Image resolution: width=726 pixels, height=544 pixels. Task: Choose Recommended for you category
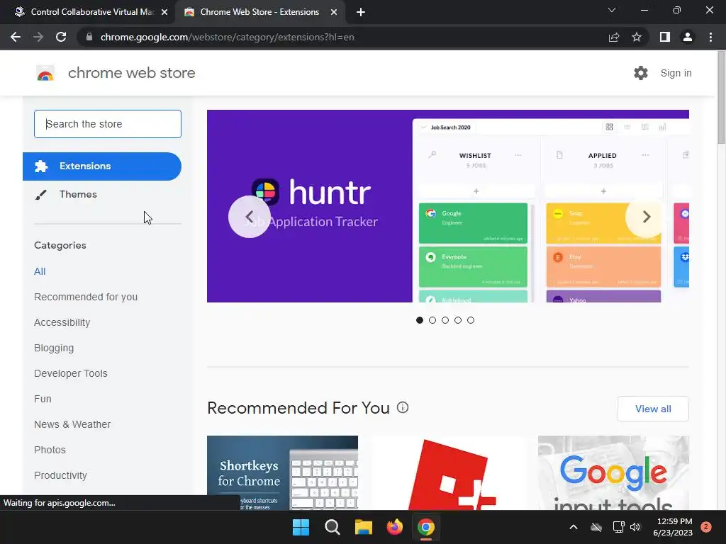86,297
